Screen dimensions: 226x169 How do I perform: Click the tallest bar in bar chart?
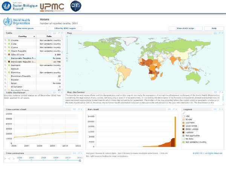(175, 132)
